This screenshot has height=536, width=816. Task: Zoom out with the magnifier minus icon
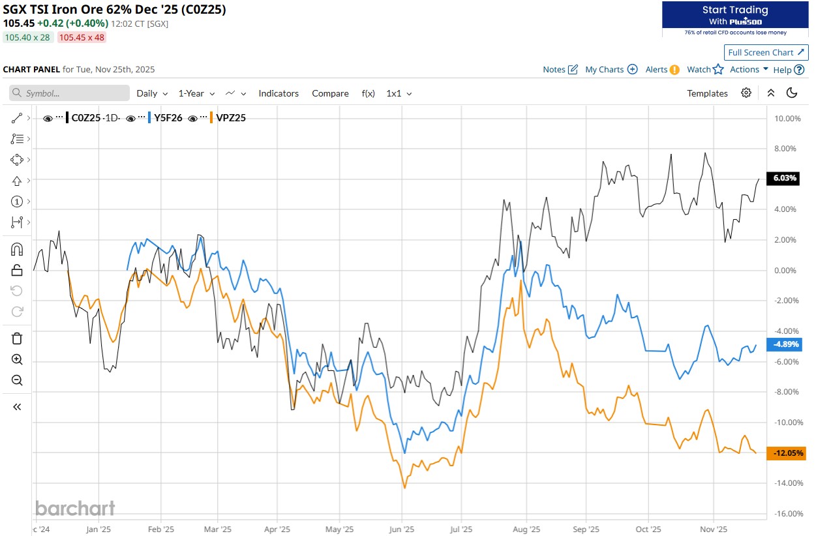[x=17, y=380]
